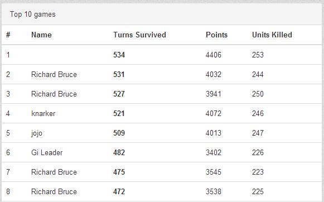
Task: Click the knarker player name
Action: (x=43, y=113)
